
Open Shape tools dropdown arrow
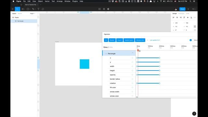[30, 9]
